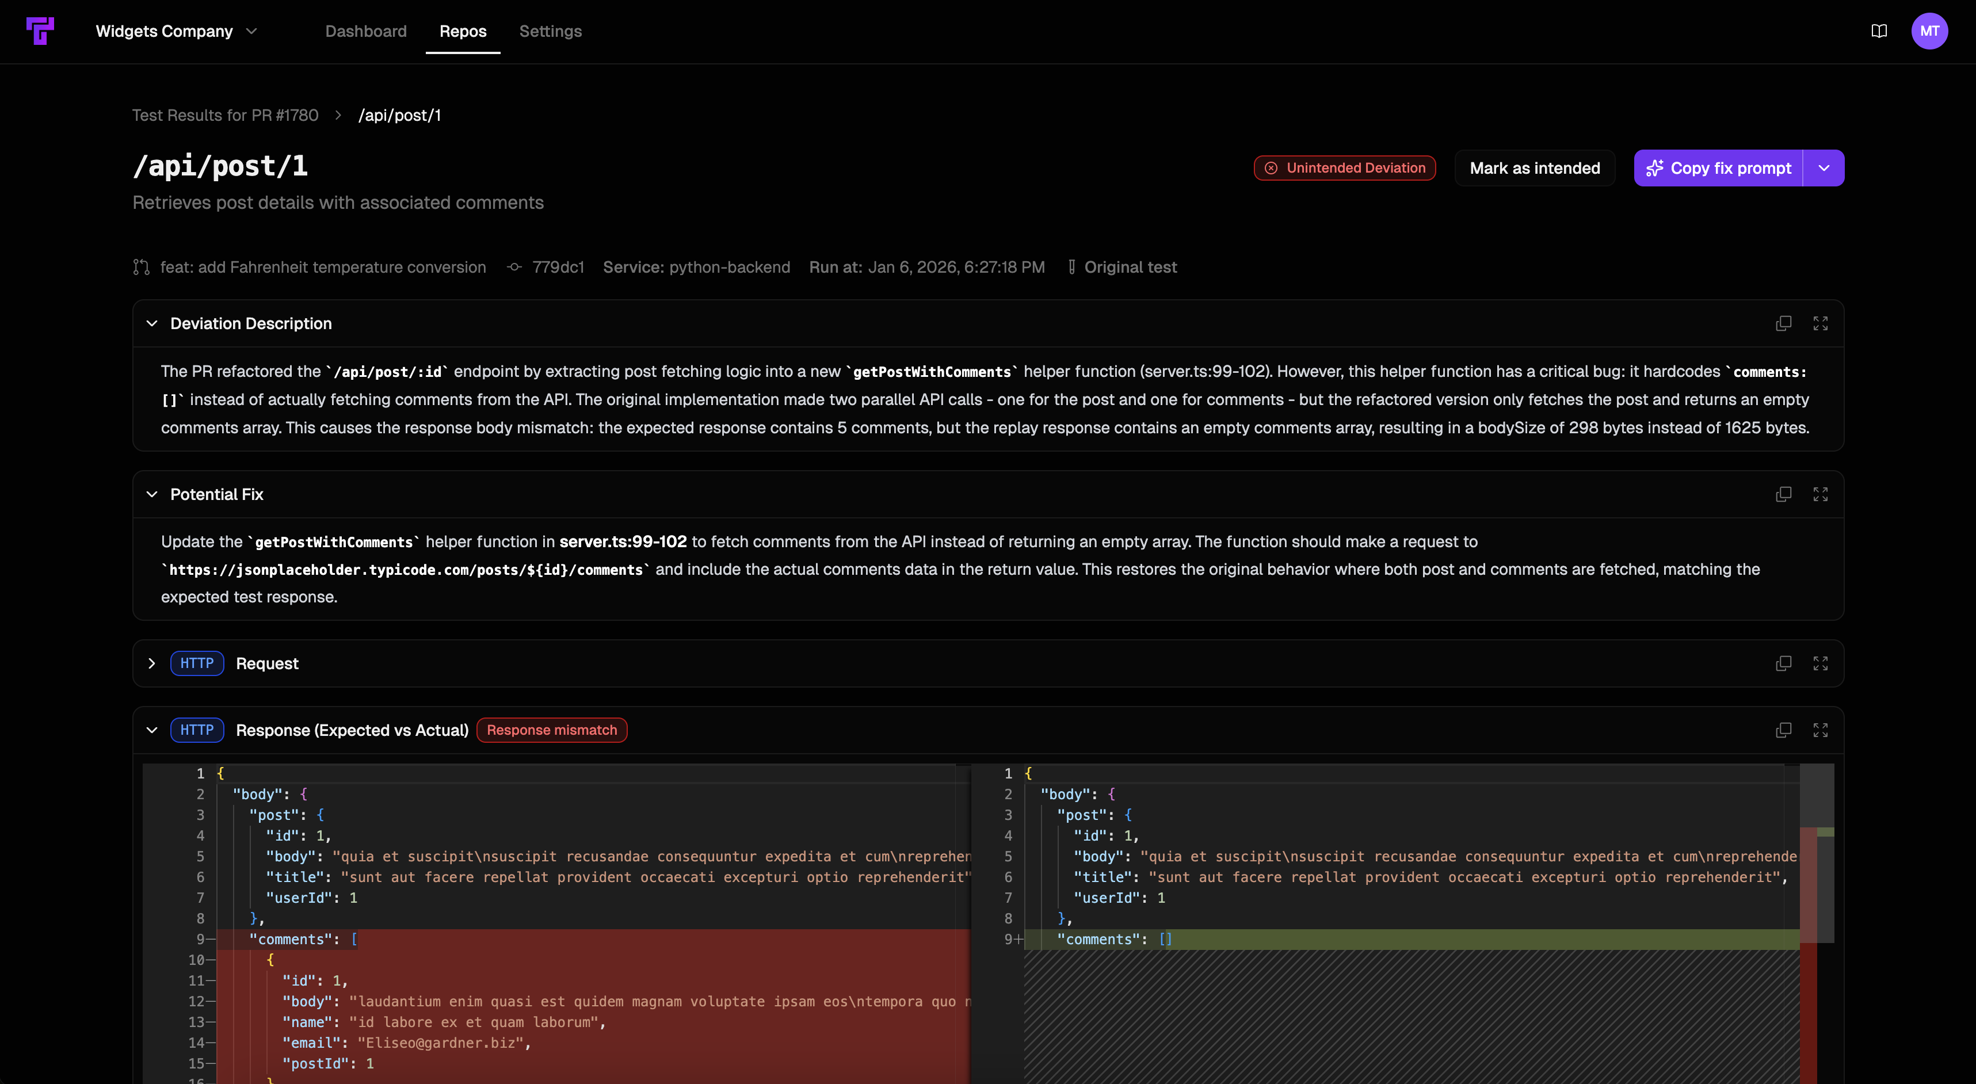The width and height of the screenshot is (1976, 1084).
Task: Click the Copy fix prompt button
Action: coord(1718,168)
